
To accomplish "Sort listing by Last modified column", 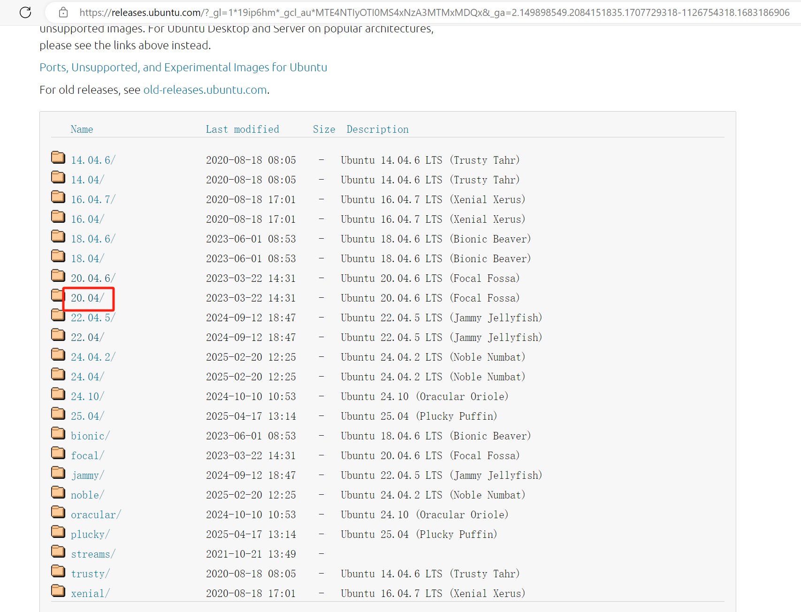I will tap(242, 129).
